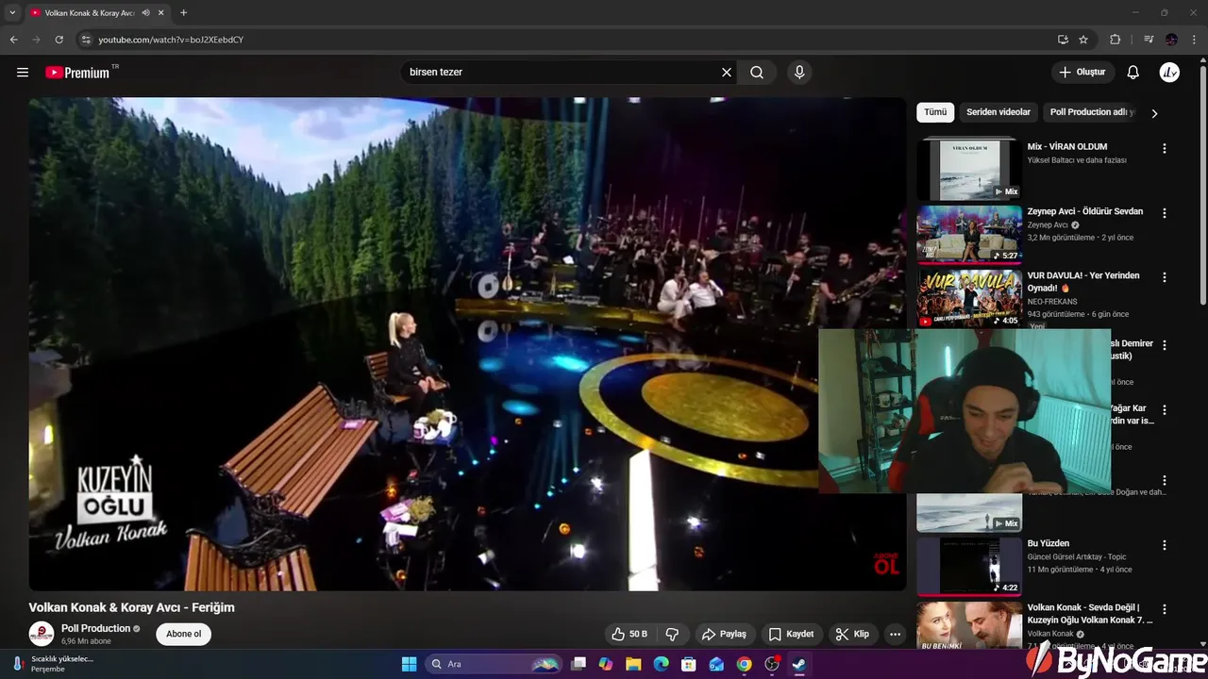
Task: Open Microsoft Edge from the taskbar
Action: [661, 664]
